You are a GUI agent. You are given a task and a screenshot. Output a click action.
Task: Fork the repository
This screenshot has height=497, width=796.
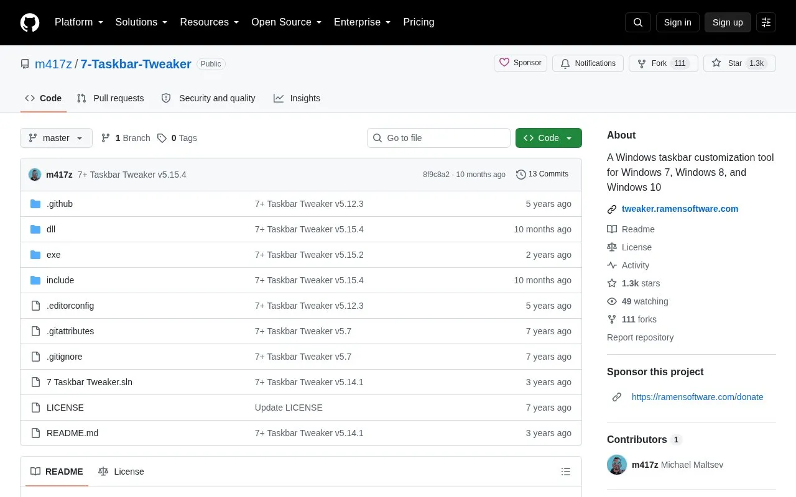click(x=664, y=63)
